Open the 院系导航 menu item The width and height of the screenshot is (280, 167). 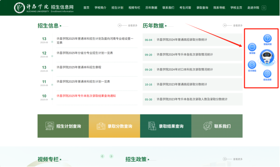pyautogui.click(x=219, y=8)
